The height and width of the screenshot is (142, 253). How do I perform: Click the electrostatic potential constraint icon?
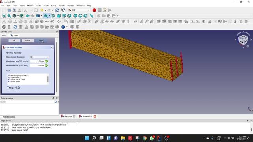pos(59,21)
